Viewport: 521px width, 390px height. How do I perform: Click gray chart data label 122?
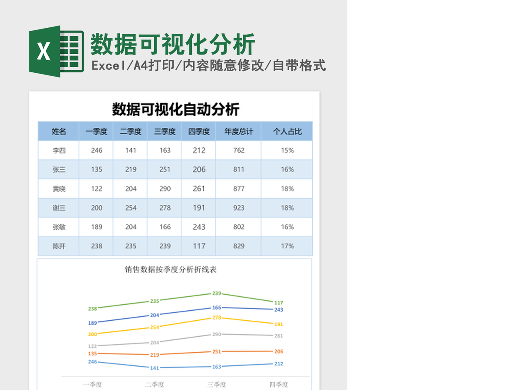(x=92, y=346)
